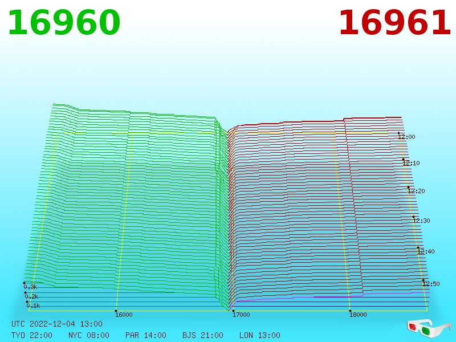Click the red ask price 16961
This screenshot has width=456, height=342.
tap(394, 23)
